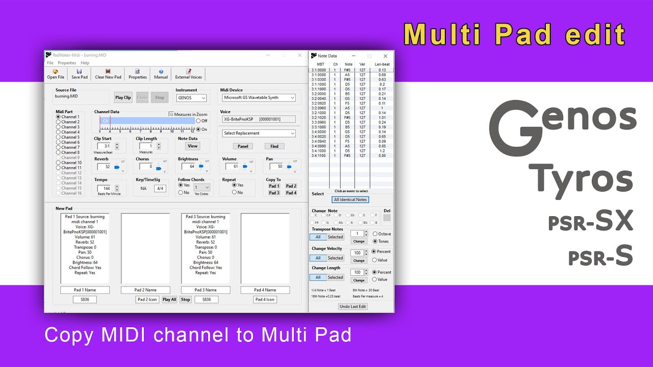The width and height of the screenshot is (653, 367).
Task: Select note row 3:2:1020 F#5
Action: (x=351, y=117)
